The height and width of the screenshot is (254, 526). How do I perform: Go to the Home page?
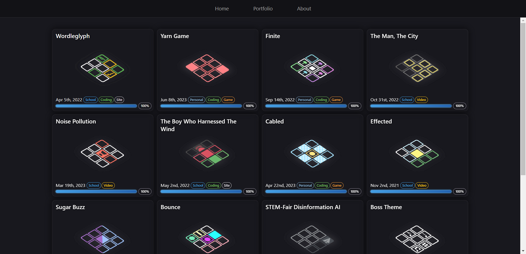[x=222, y=9]
